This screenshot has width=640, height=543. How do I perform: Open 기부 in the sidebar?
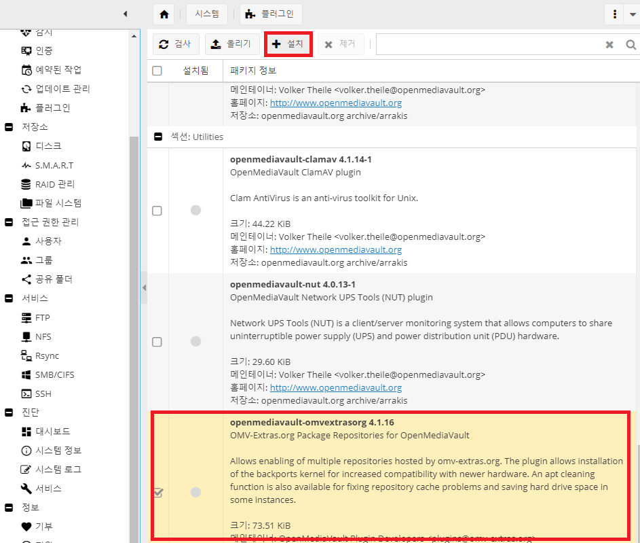tap(37, 527)
